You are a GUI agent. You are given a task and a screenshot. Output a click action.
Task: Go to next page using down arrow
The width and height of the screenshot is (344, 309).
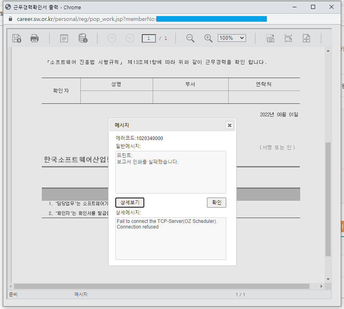[130, 38]
